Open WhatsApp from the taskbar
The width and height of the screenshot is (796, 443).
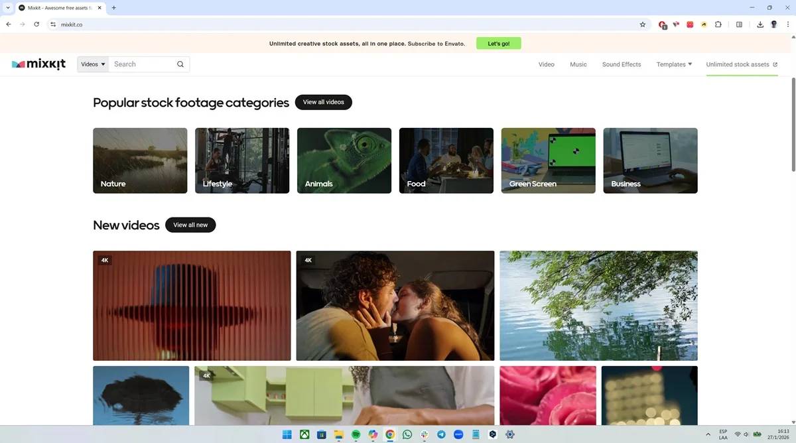click(407, 434)
